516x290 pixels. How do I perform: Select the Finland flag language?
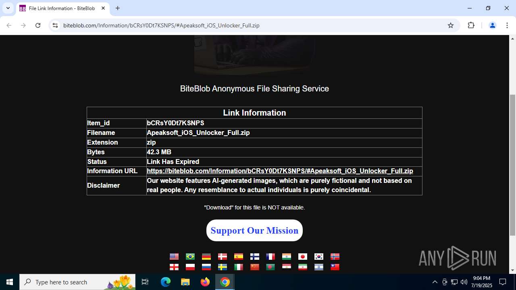tap(255, 257)
